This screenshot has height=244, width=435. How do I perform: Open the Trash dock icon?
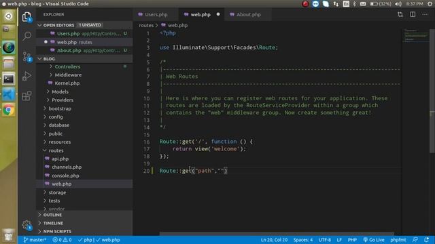point(9,236)
